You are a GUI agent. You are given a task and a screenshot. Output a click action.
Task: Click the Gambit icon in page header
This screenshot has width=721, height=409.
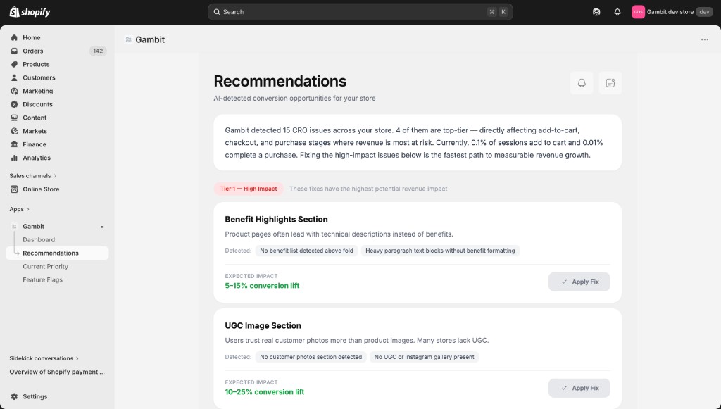(128, 40)
